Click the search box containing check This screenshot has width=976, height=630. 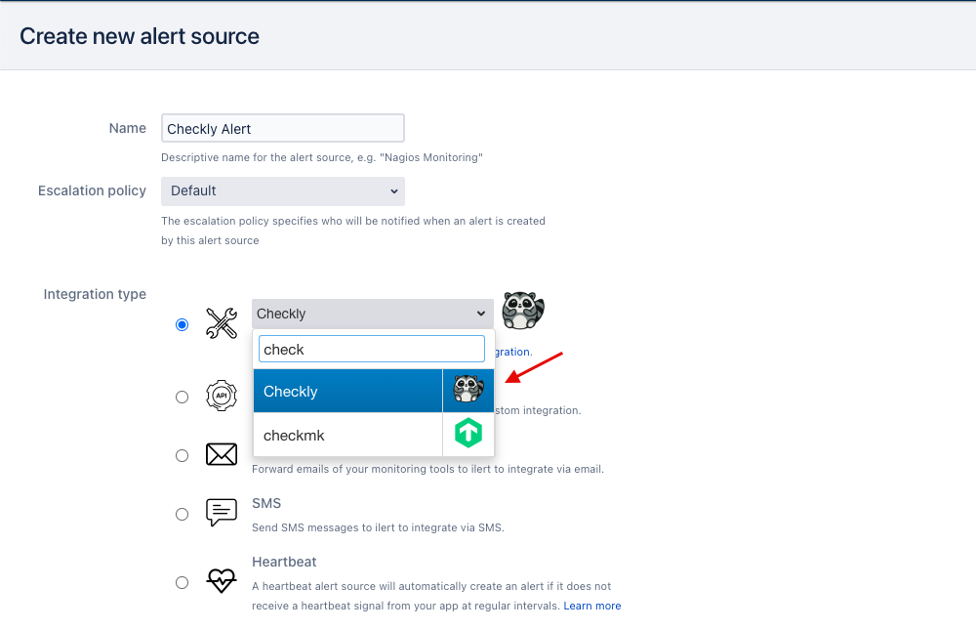pos(371,349)
